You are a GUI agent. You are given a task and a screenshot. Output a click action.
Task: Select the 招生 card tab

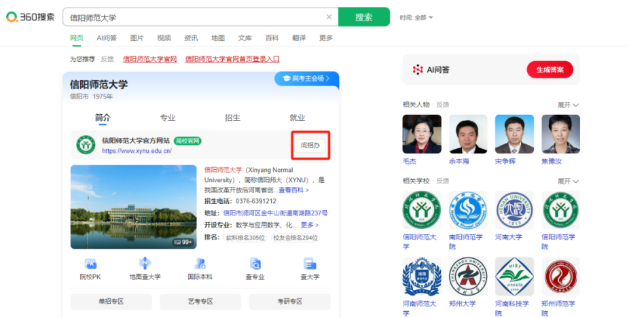232,118
